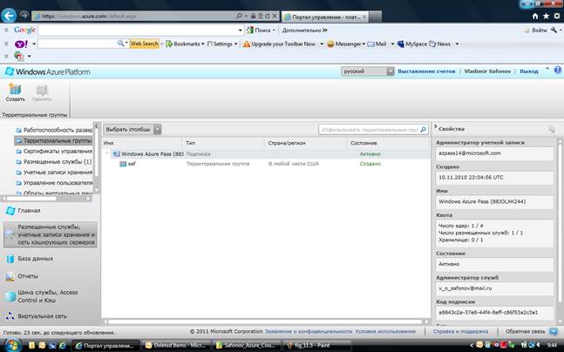
Task: Open Favorites star icon
Action: click(546, 17)
